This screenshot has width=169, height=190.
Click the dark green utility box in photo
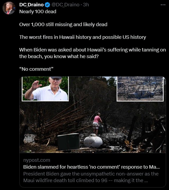69,141
